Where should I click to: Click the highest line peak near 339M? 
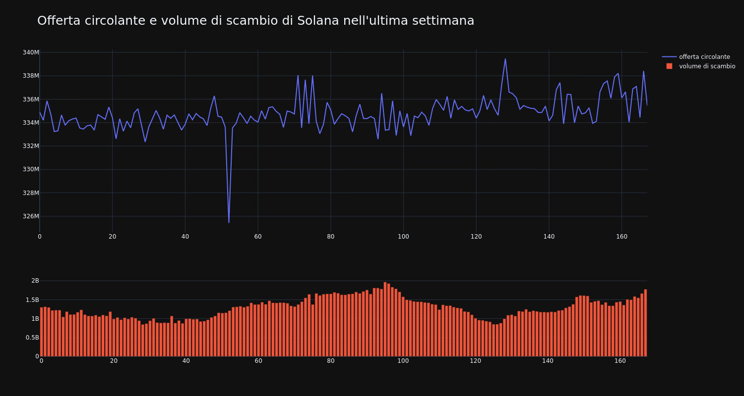[505, 59]
